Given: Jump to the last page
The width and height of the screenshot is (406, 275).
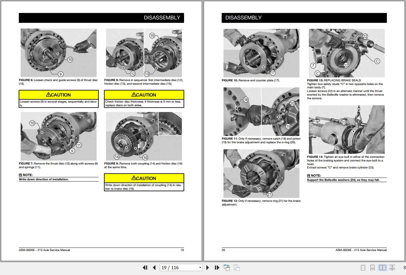Looking at the screenshot, I should point(217,267).
